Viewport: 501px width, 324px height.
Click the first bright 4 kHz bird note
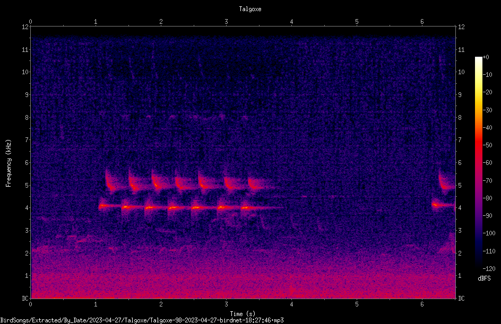(105, 206)
